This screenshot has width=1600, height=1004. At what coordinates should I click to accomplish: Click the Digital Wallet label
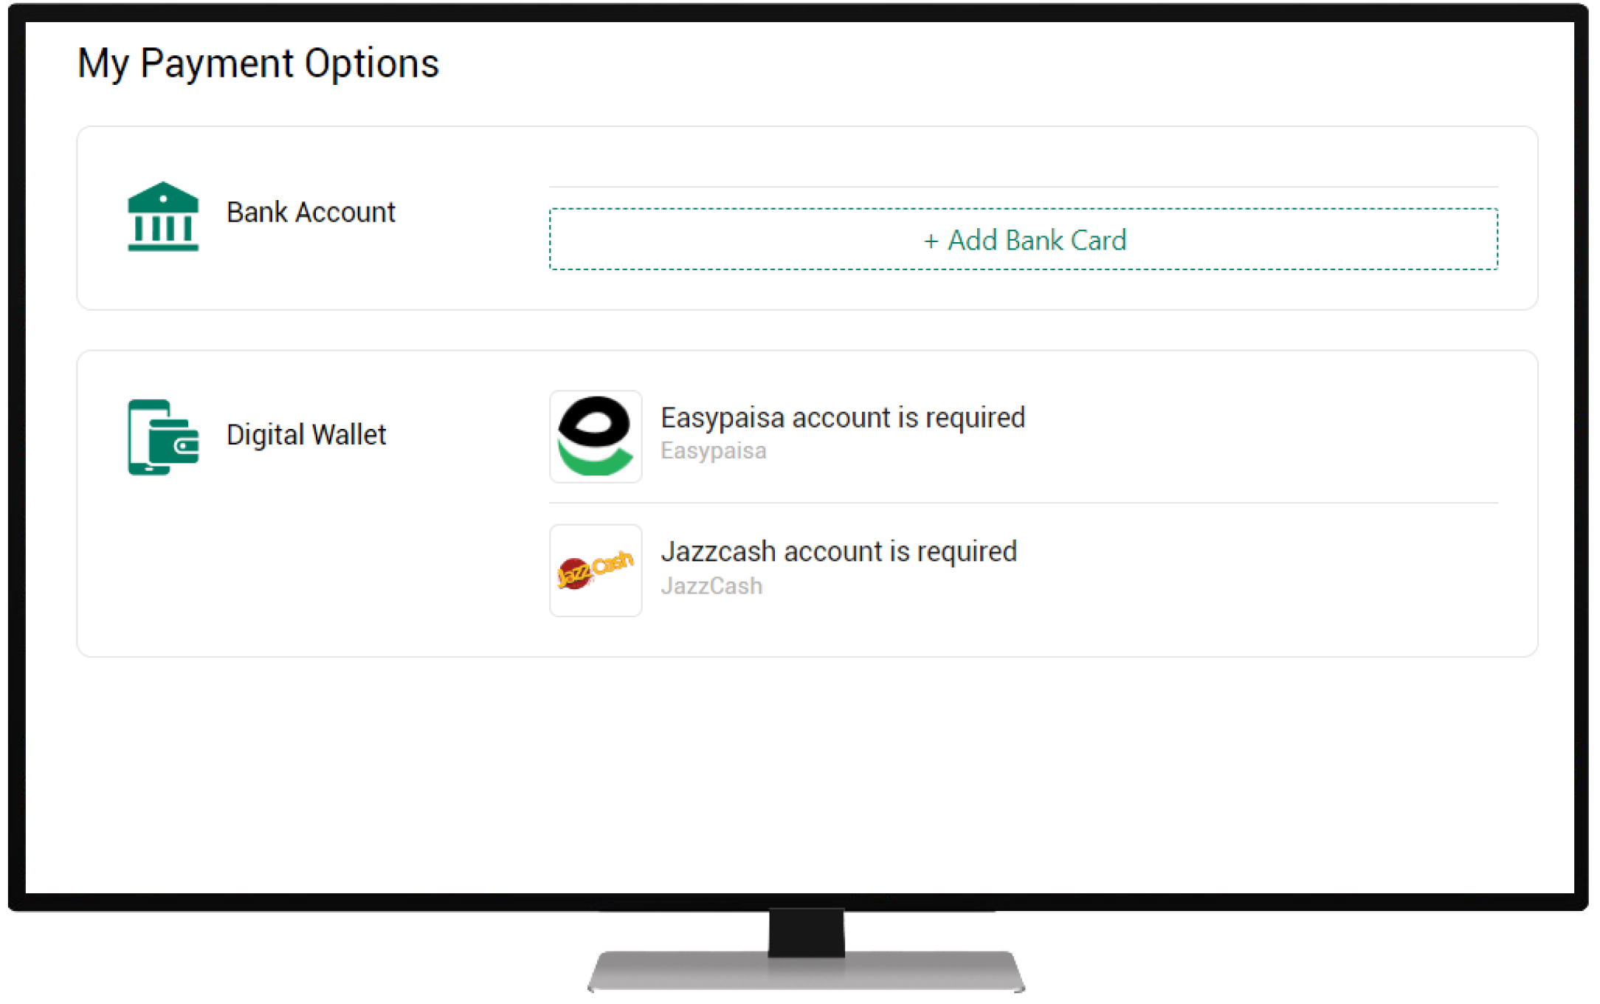tap(306, 435)
